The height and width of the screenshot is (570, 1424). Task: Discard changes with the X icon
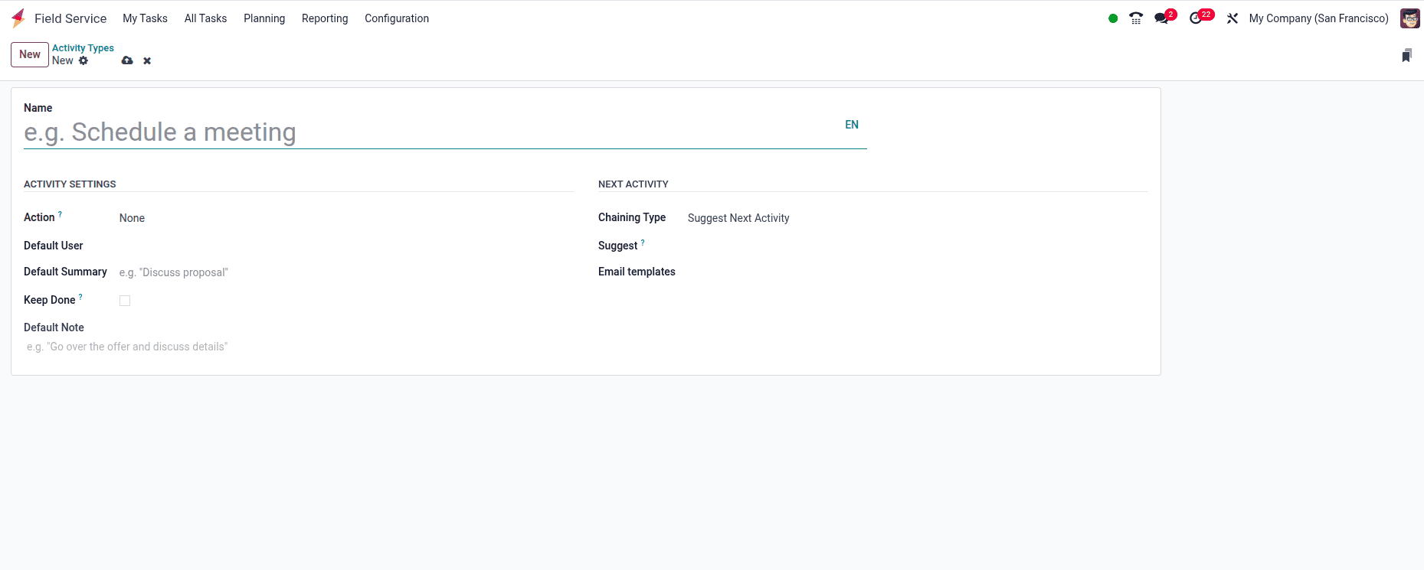147,60
